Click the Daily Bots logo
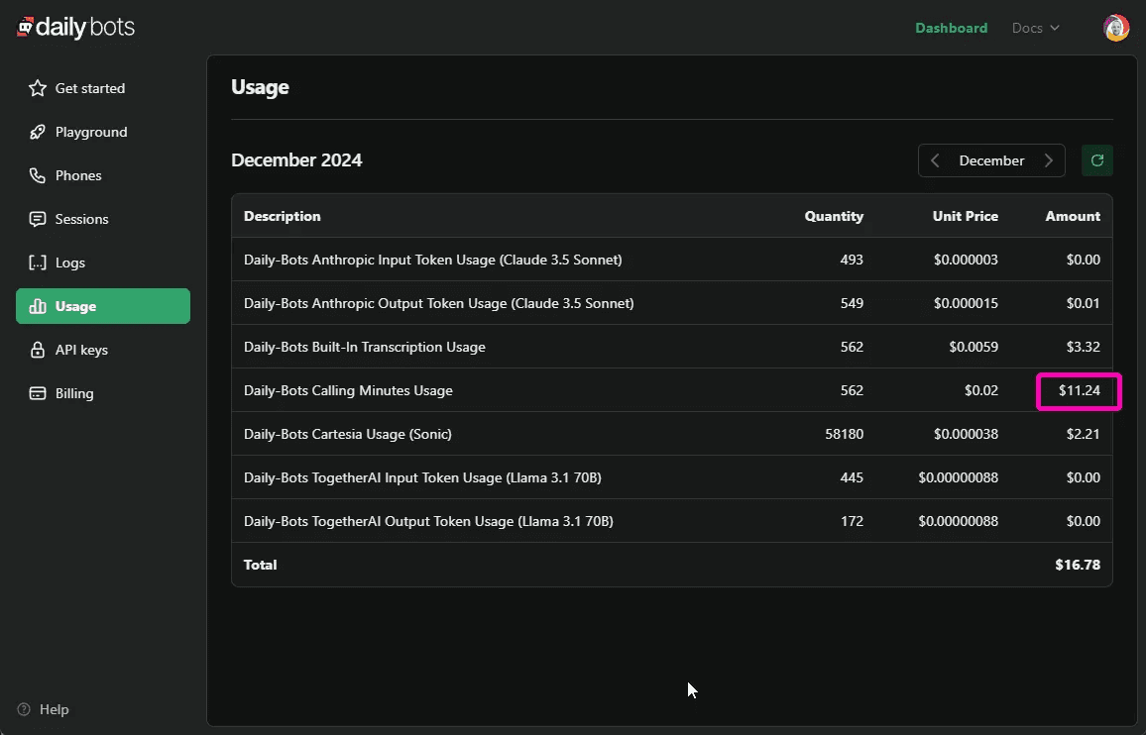The width and height of the screenshot is (1146, 735). (76, 28)
